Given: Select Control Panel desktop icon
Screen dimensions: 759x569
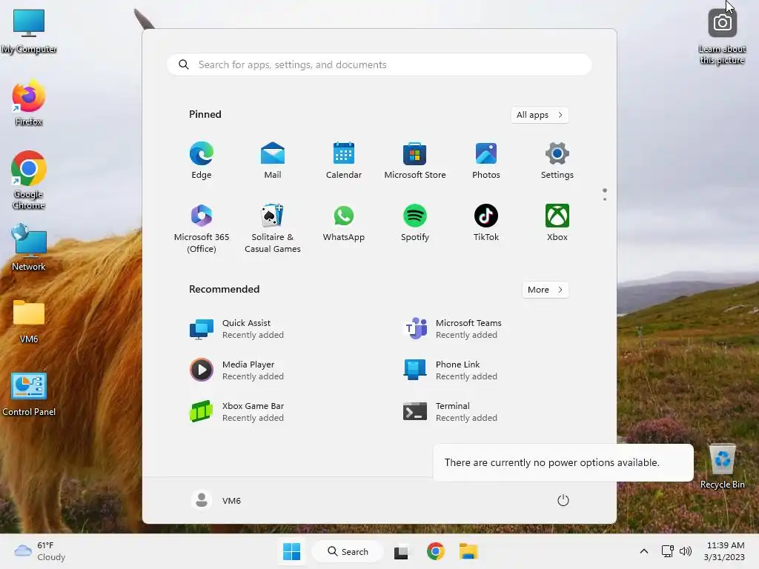Looking at the screenshot, I should 29,393.
